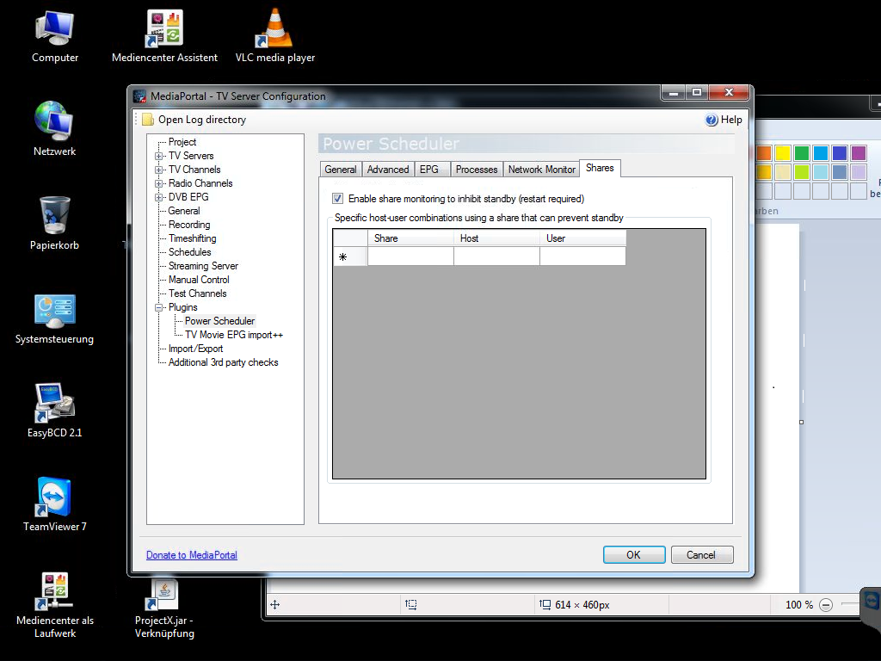This screenshot has height=661, width=881.
Task: Expand the DVB EPG tree node
Action: click(x=159, y=197)
